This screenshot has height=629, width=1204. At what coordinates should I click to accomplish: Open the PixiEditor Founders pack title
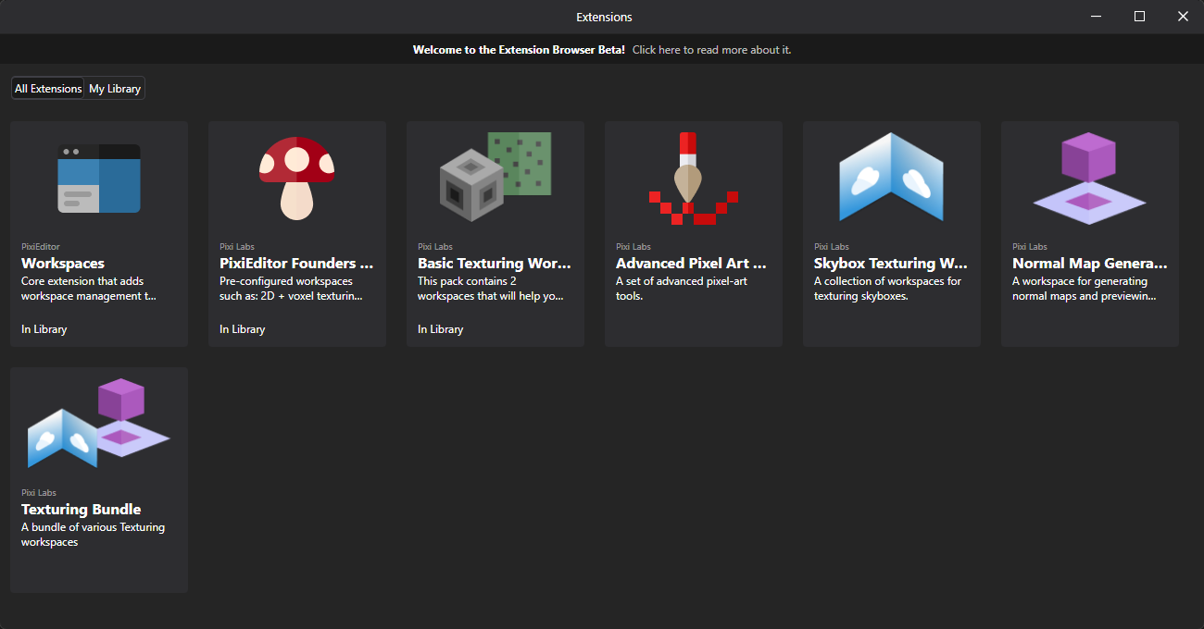[x=296, y=264]
